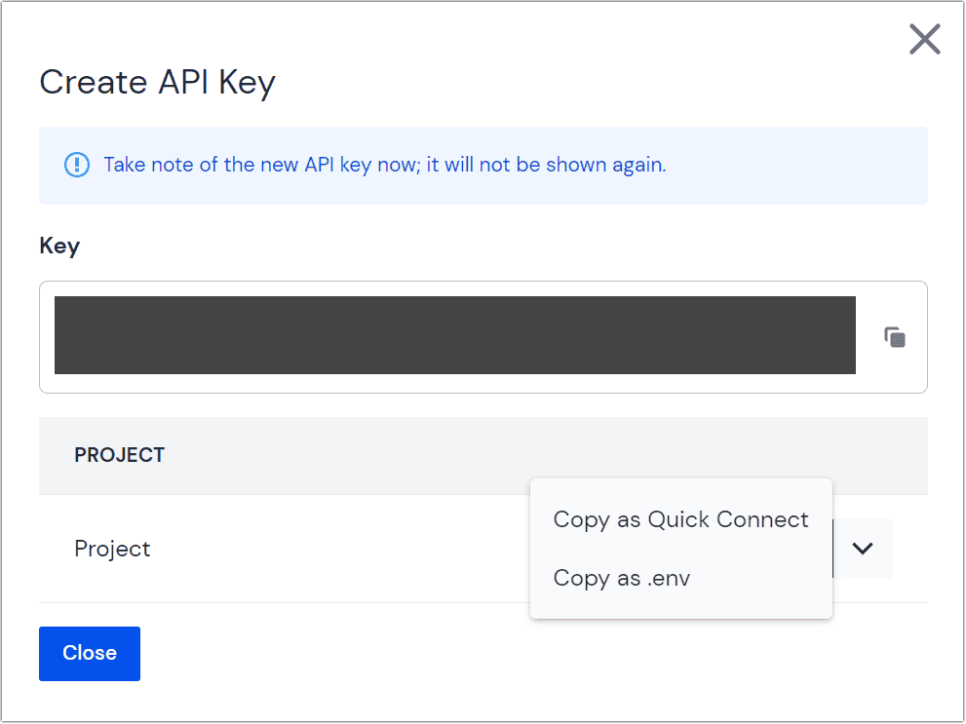Click the 'Create API Key' dialog title
The width and height of the screenshot is (966, 724).
[156, 82]
